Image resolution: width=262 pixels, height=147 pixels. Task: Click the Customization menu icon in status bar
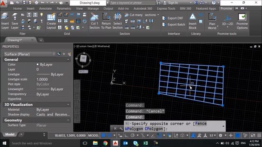[259, 135]
